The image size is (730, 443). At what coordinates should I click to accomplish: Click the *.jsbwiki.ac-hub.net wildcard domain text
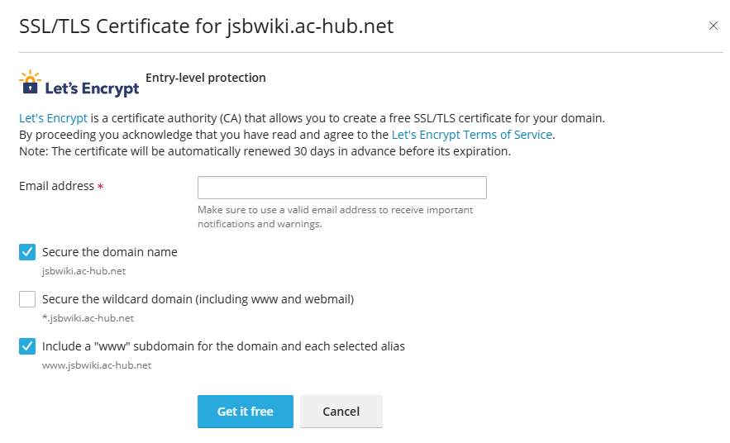[x=88, y=317]
